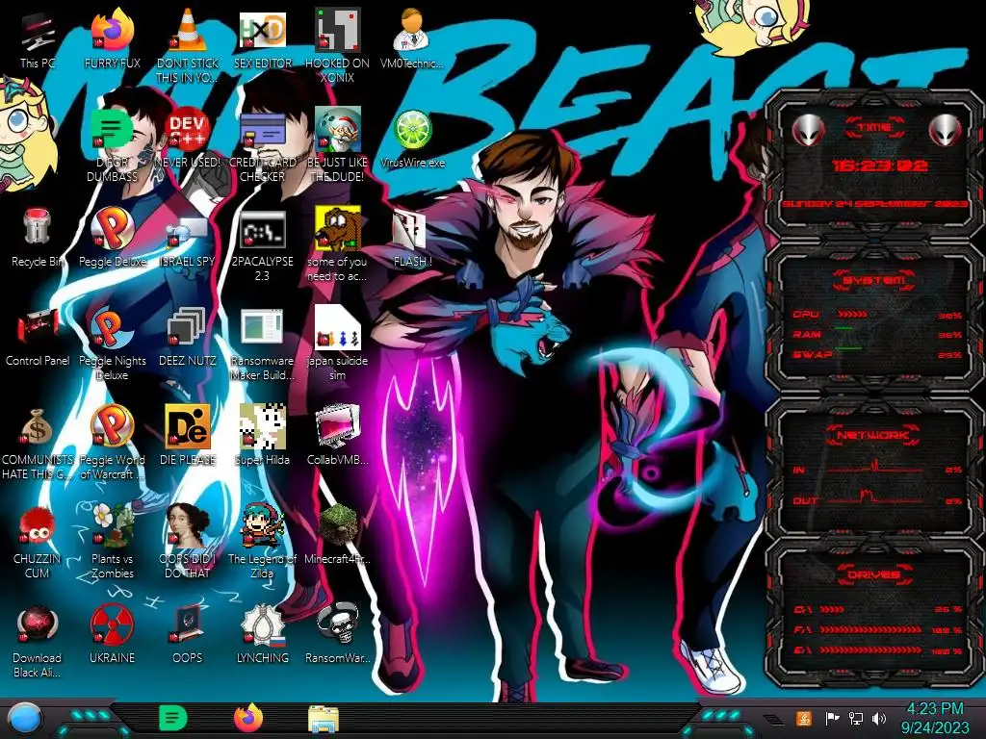Click the CPU usage bar in gadget

tap(852, 314)
